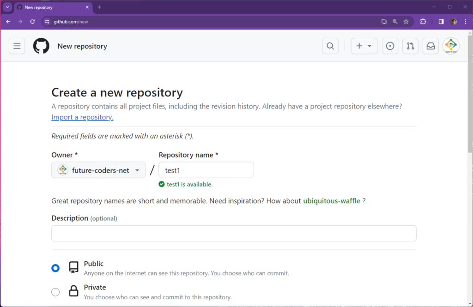Select the Public radio button
Screen dimensions: 473x307
coord(55,268)
